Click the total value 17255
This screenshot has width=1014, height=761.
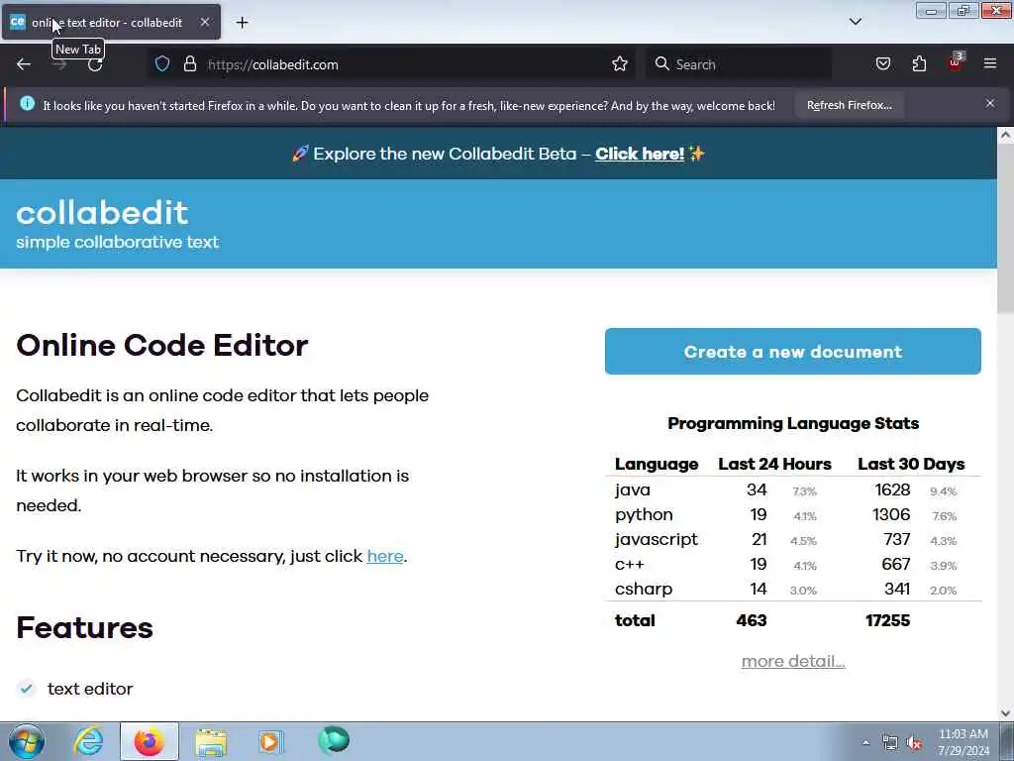click(887, 620)
